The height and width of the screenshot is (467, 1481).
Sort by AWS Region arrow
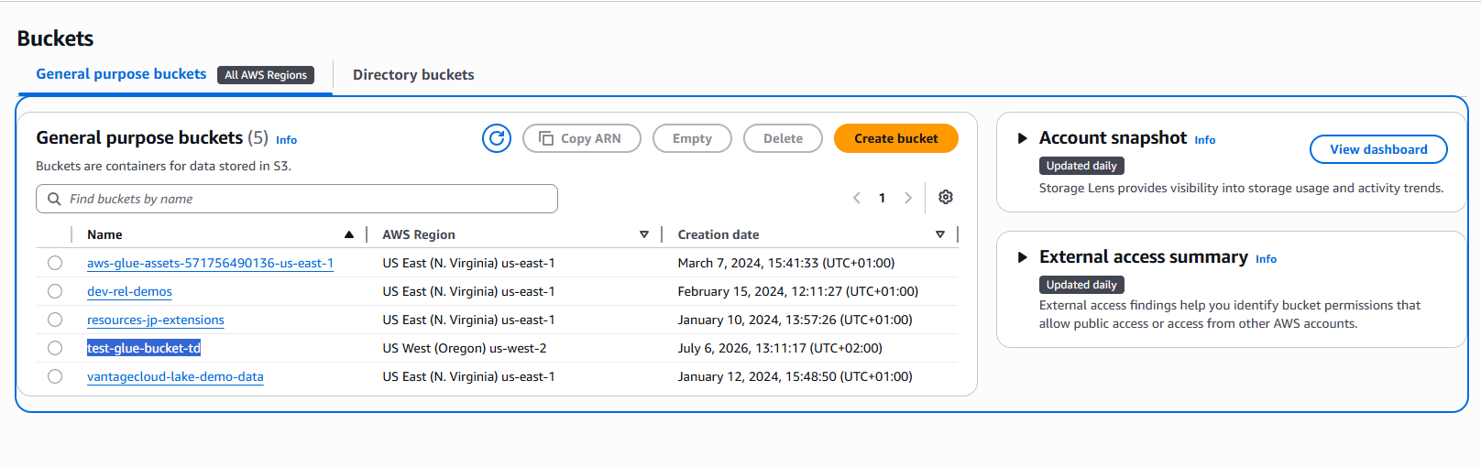644,234
